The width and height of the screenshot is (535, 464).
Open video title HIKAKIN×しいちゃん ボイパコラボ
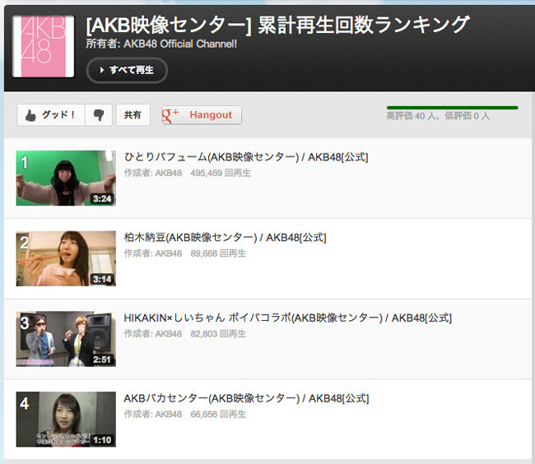pyautogui.click(x=287, y=318)
